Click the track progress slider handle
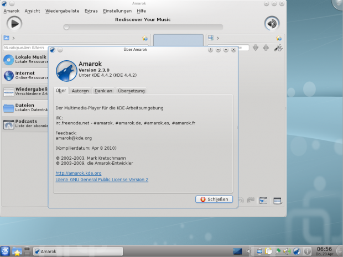343x257 pixels. (x=66, y=27)
